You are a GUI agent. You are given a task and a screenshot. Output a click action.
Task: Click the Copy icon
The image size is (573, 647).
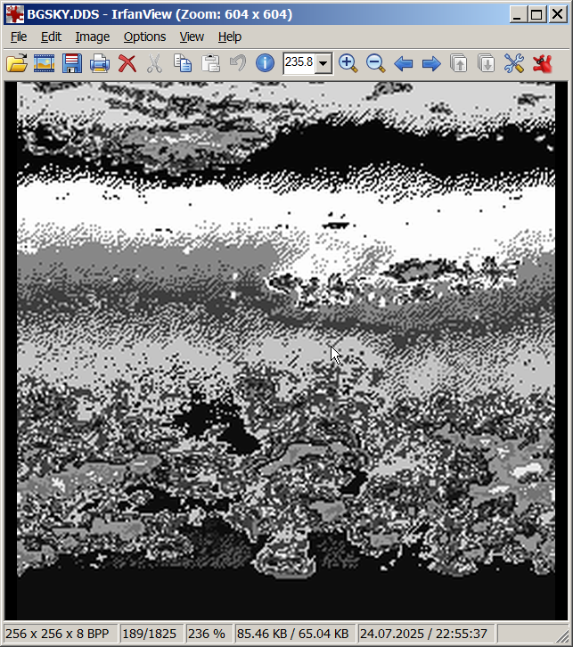tap(183, 63)
